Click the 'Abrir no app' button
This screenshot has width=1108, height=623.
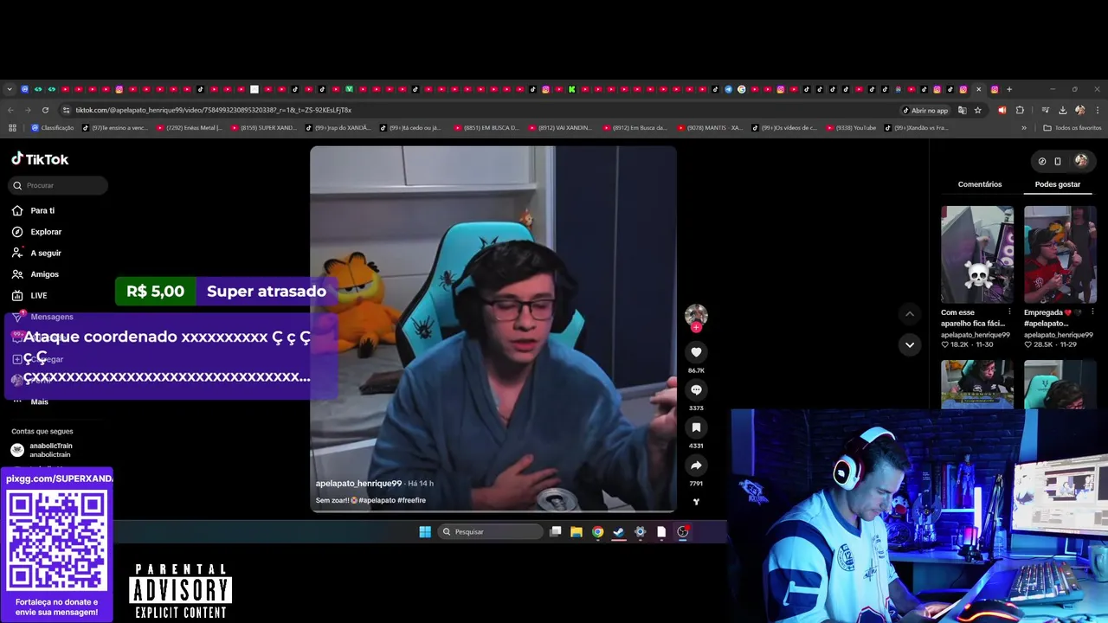pyautogui.click(x=924, y=110)
